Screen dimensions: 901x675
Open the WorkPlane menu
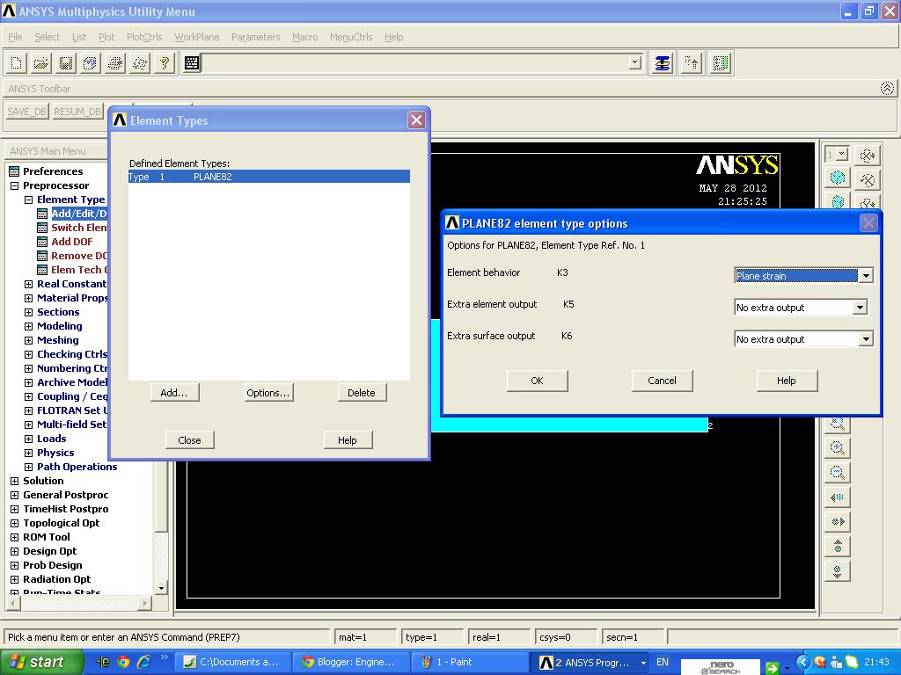coord(196,37)
